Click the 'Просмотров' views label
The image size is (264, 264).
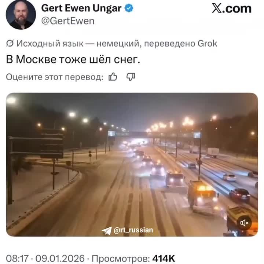point(121,258)
